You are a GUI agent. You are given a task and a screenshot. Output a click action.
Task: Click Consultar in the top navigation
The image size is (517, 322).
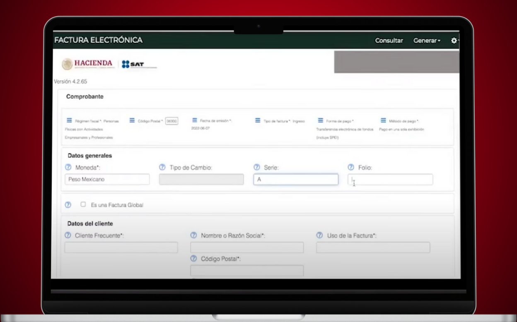pos(389,41)
